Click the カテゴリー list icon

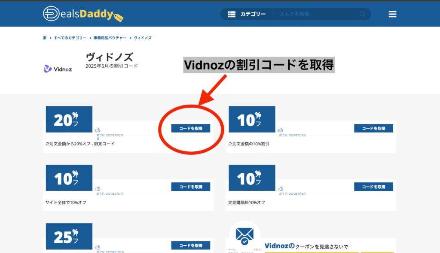coord(232,14)
